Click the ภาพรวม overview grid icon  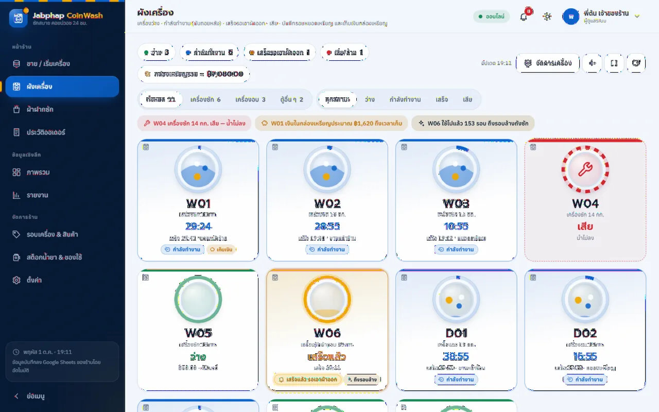16,173
